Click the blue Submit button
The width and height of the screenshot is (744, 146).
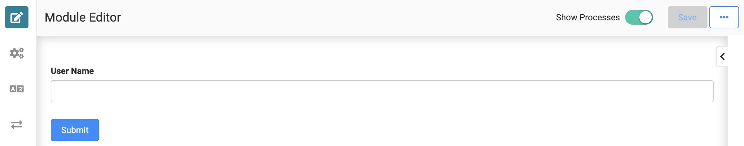coord(75,130)
